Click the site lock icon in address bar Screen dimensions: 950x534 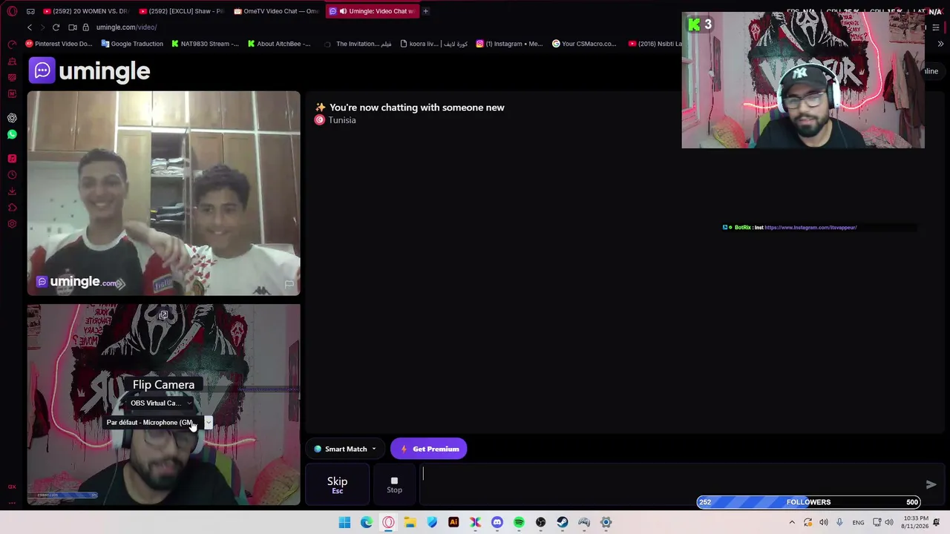pyautogui.click(x=86, y=27)
